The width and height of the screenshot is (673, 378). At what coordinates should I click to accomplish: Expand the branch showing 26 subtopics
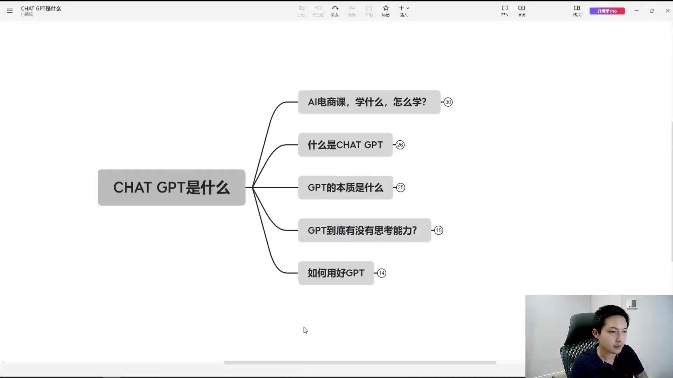(x=400, y=145)
